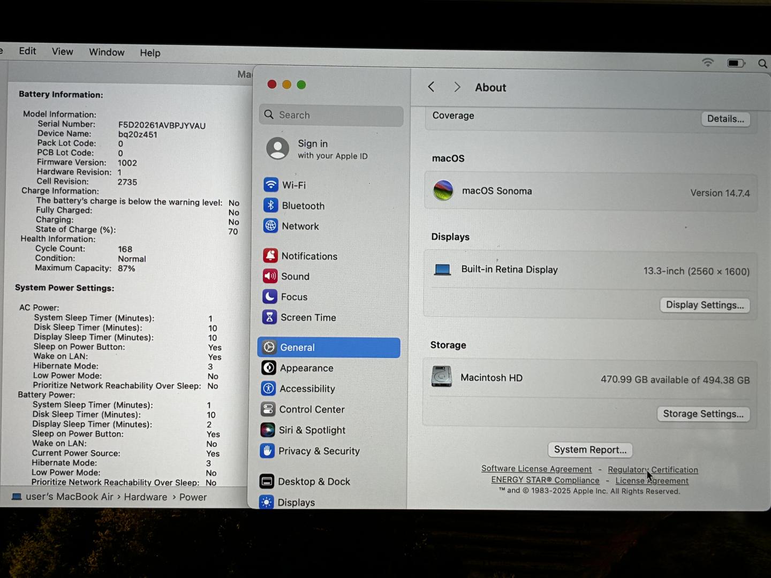The image size is (771, 578).
Task: Open the License Agreement link
Action: (652, 481)
